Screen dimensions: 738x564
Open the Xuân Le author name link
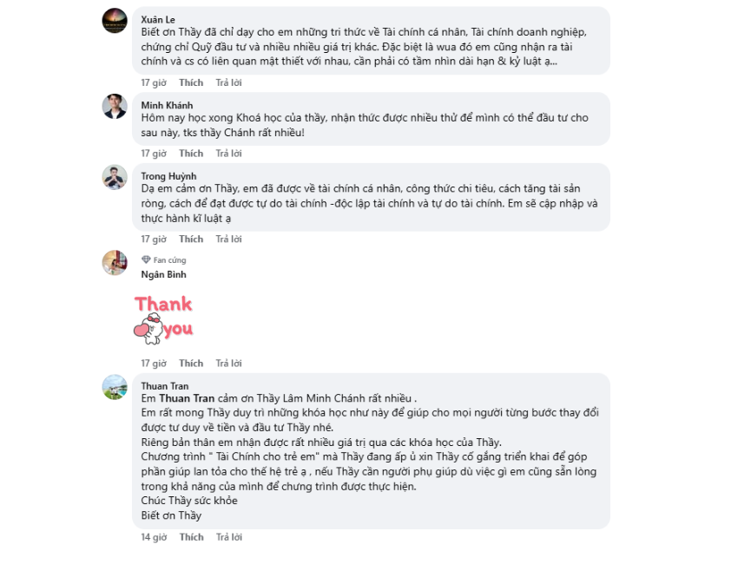point(158,19)
